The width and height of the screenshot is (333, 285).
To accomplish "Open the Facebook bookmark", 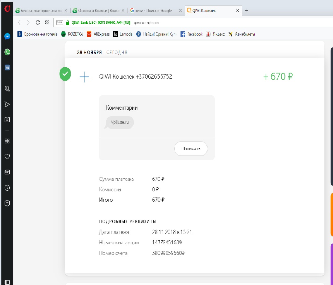I will pyautogui.click(x=191, y=34).
